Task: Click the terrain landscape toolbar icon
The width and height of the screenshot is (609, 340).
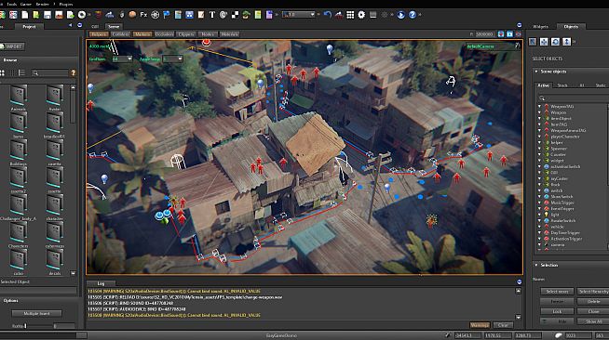Action: click(x=110, y=15)
